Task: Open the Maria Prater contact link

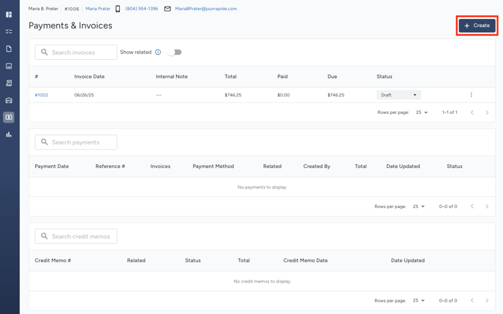Action: [98, 9]
